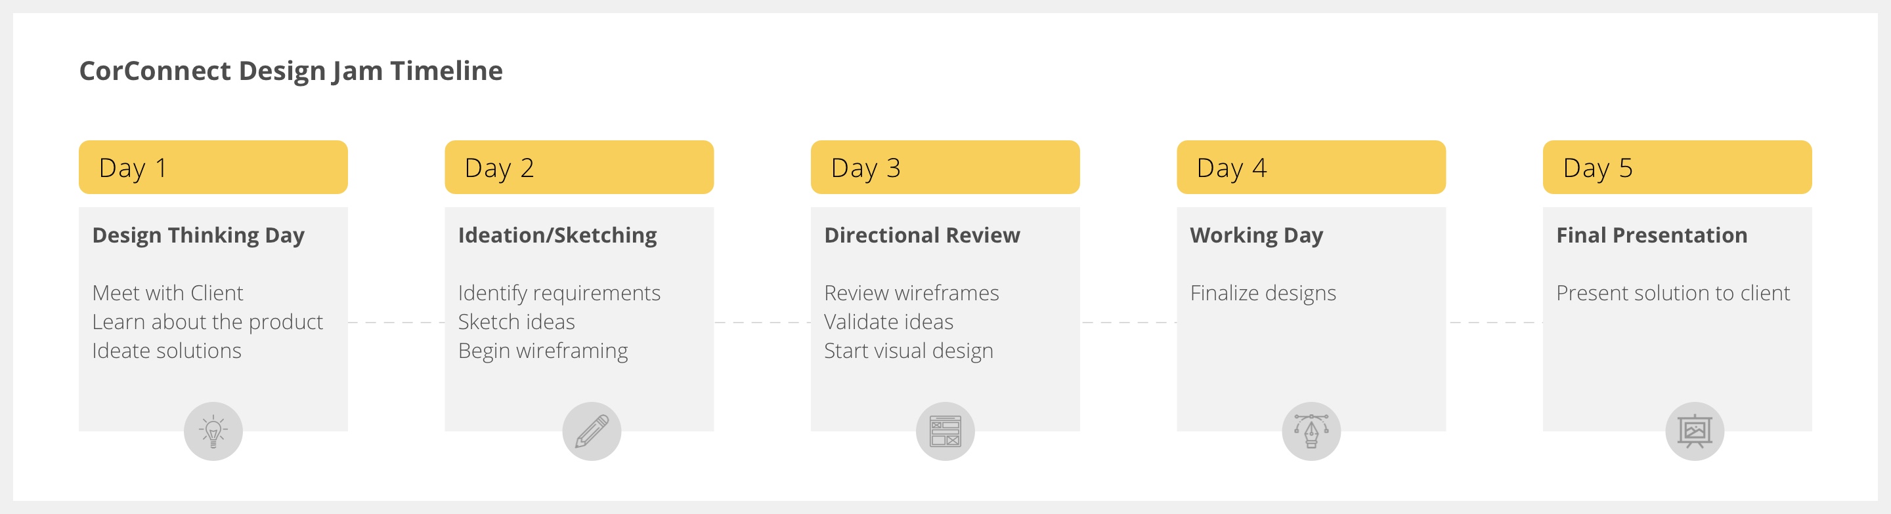This screenshot has height=514, width=1891.
Task: Click the pencil icon under Day 2
Action: [592, 431]
